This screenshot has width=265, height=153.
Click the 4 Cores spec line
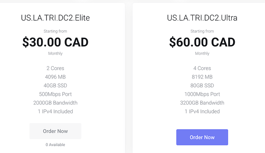(202, 68)
